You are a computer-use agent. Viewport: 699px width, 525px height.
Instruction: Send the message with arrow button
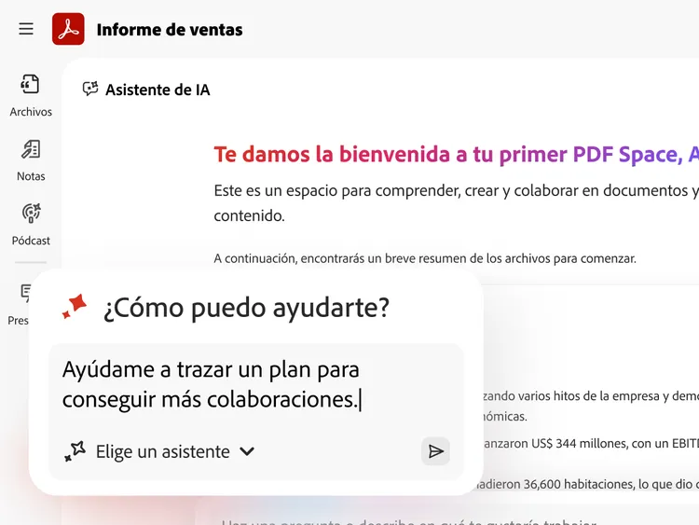coord(435,451)
